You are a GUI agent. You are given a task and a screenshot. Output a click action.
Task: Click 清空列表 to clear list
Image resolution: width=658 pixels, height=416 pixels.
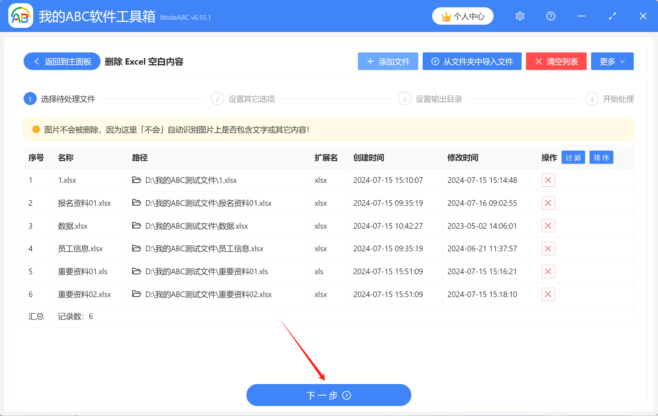point(556,61)
